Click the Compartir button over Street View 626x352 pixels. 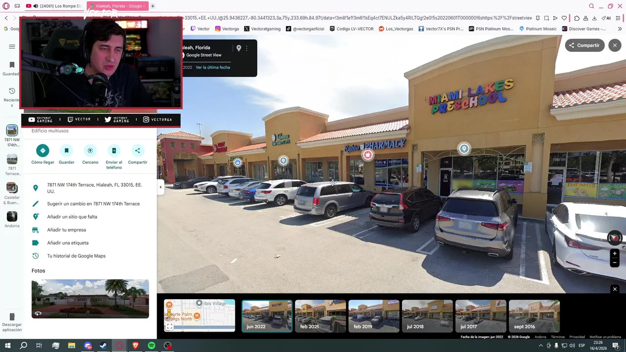(585, 45)
